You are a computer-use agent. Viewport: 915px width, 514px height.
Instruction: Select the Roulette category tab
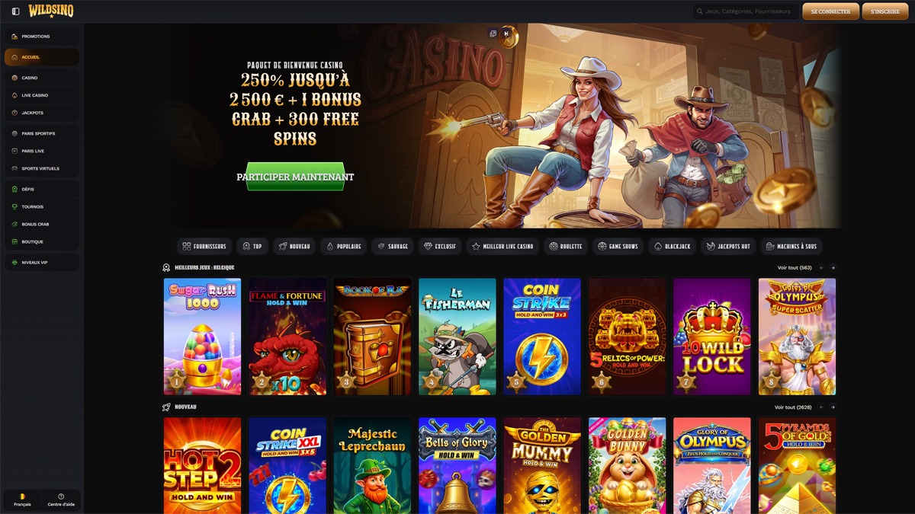click(566, 246)
